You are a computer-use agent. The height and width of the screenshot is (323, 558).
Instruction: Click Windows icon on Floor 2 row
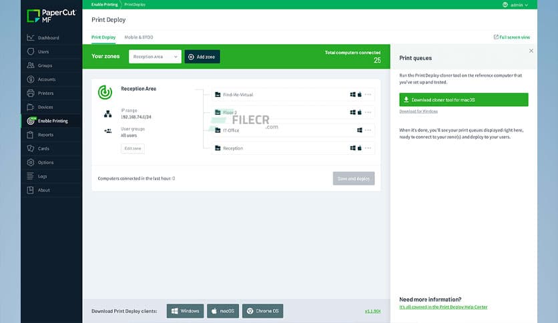(352, 112)
